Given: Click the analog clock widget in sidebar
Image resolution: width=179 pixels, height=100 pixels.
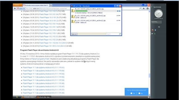Looking at the screenshot, I should [159, 14].
